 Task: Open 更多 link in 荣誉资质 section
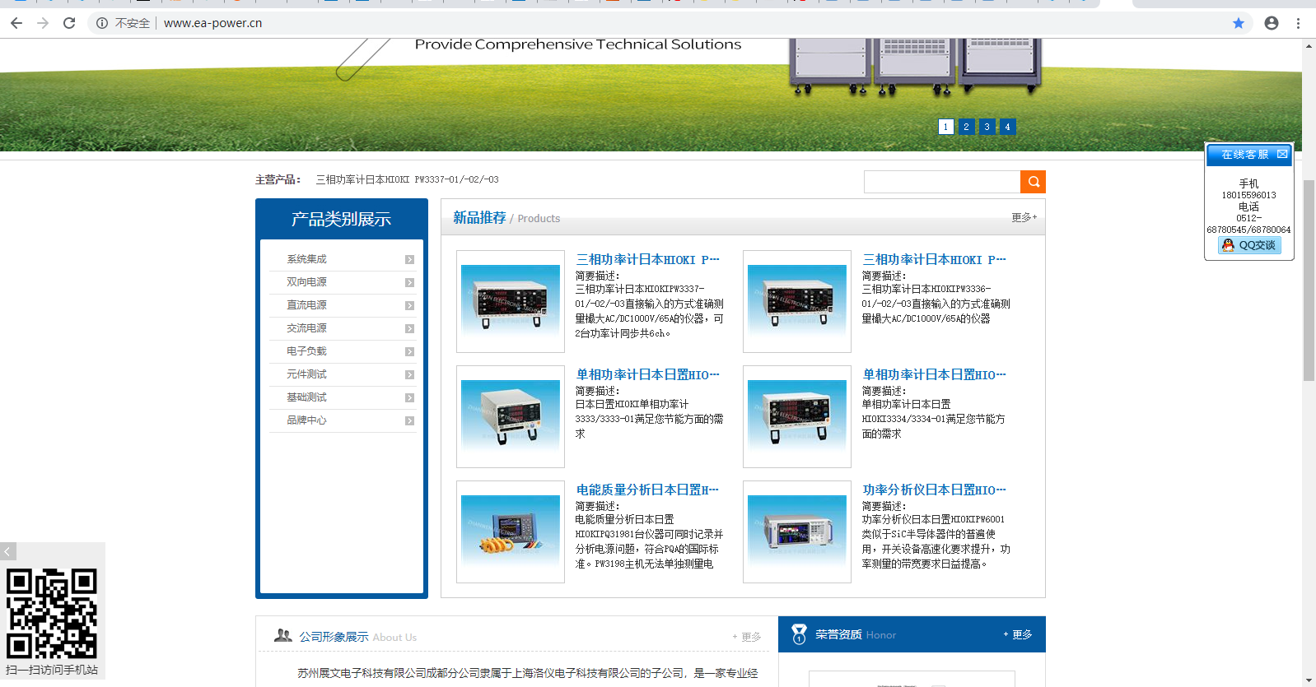coord(1018,634)
